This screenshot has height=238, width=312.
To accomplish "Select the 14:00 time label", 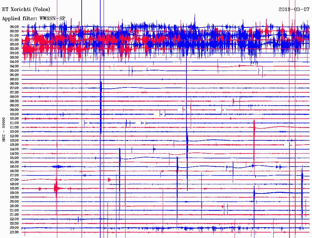I will click(x=14, y=149).
